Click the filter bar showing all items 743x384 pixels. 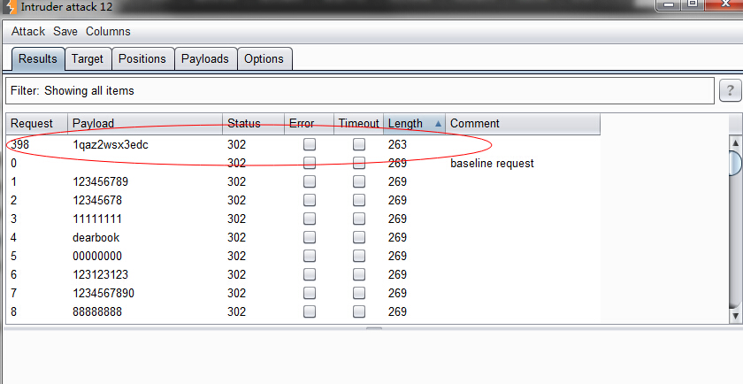click(360, 90)
